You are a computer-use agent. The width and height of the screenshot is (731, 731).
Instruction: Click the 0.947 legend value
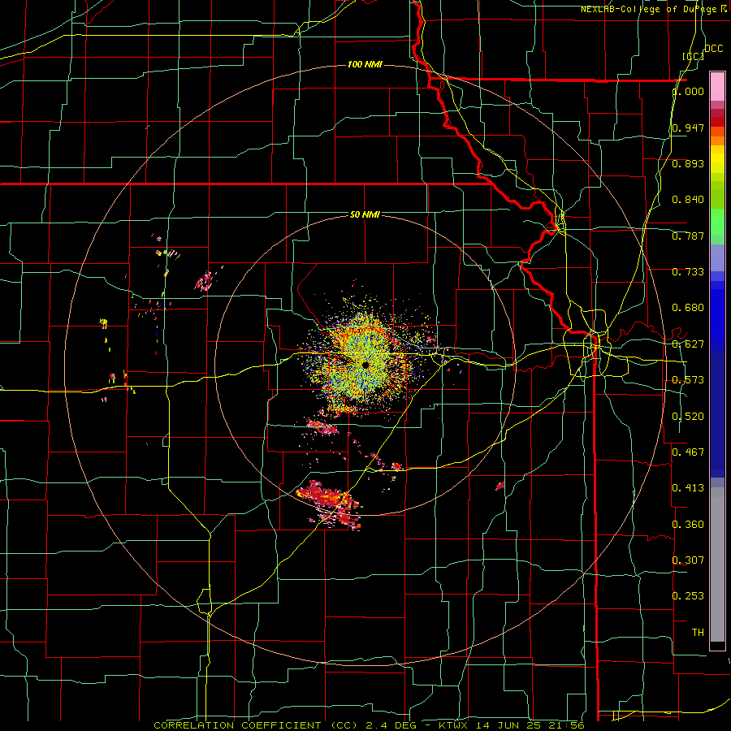click(688, 128)
